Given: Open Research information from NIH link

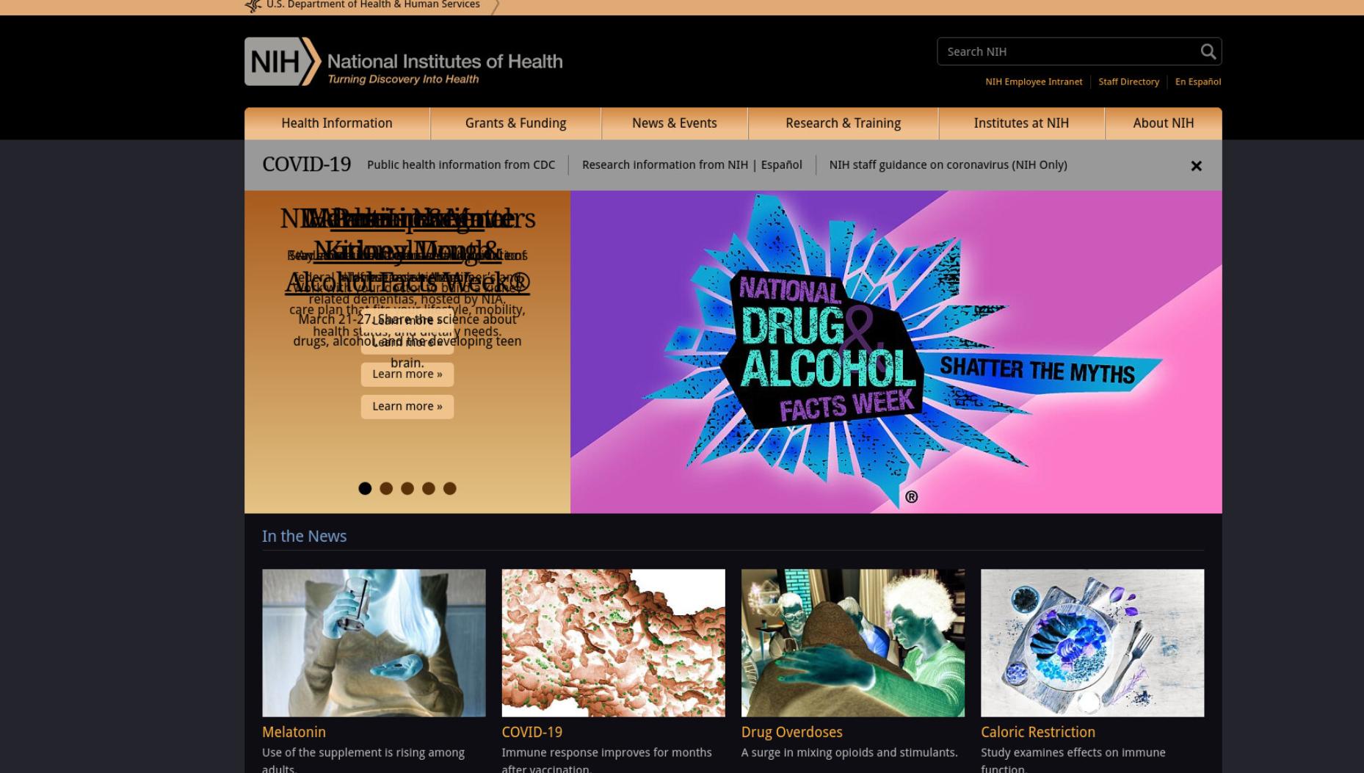Looking at the screenshot, I should click(665, 164).
